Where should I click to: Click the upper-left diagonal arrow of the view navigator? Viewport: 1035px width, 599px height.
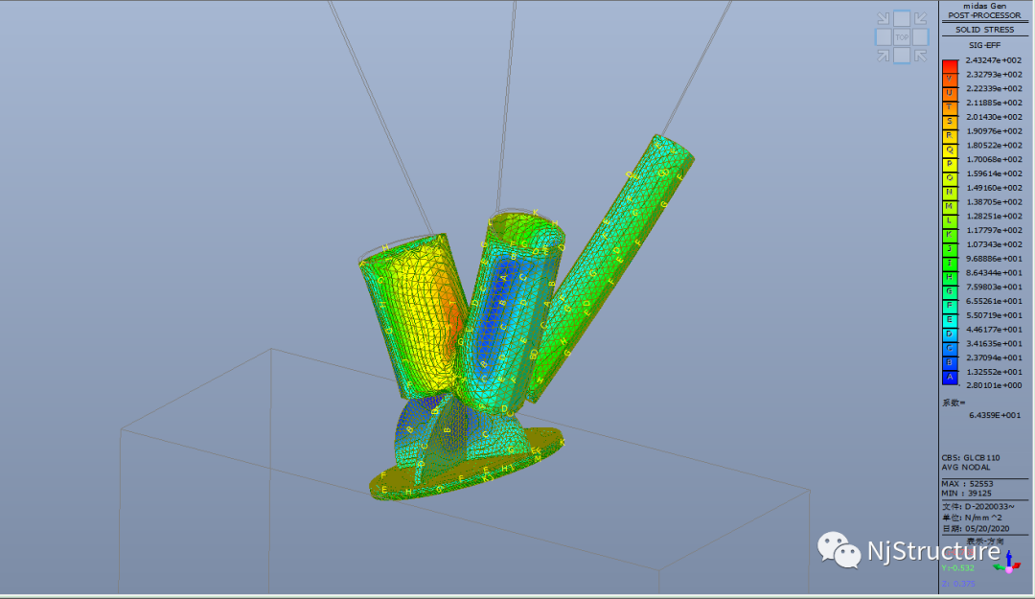pos(884,18)
